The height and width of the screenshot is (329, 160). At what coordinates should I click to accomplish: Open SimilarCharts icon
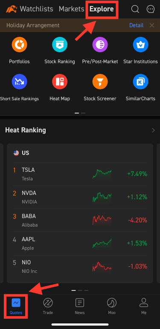pos(140,82)
